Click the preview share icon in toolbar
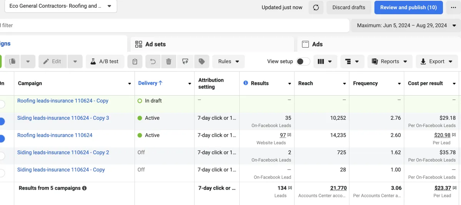The image size is (461, 205). click(185, 61)
